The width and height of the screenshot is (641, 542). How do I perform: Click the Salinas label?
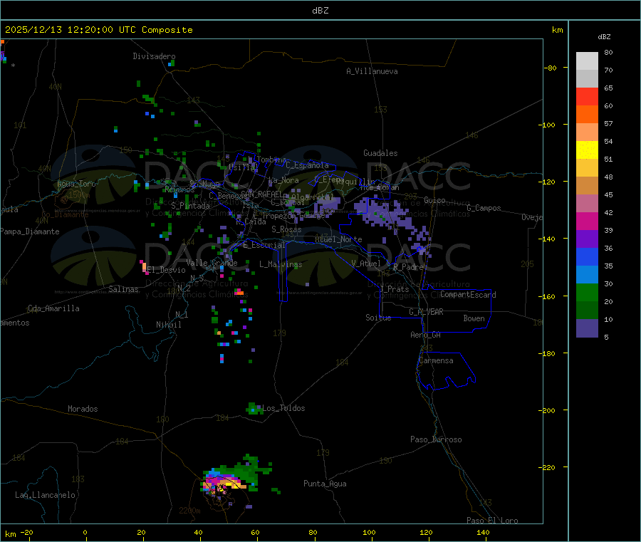click(123, 289)
